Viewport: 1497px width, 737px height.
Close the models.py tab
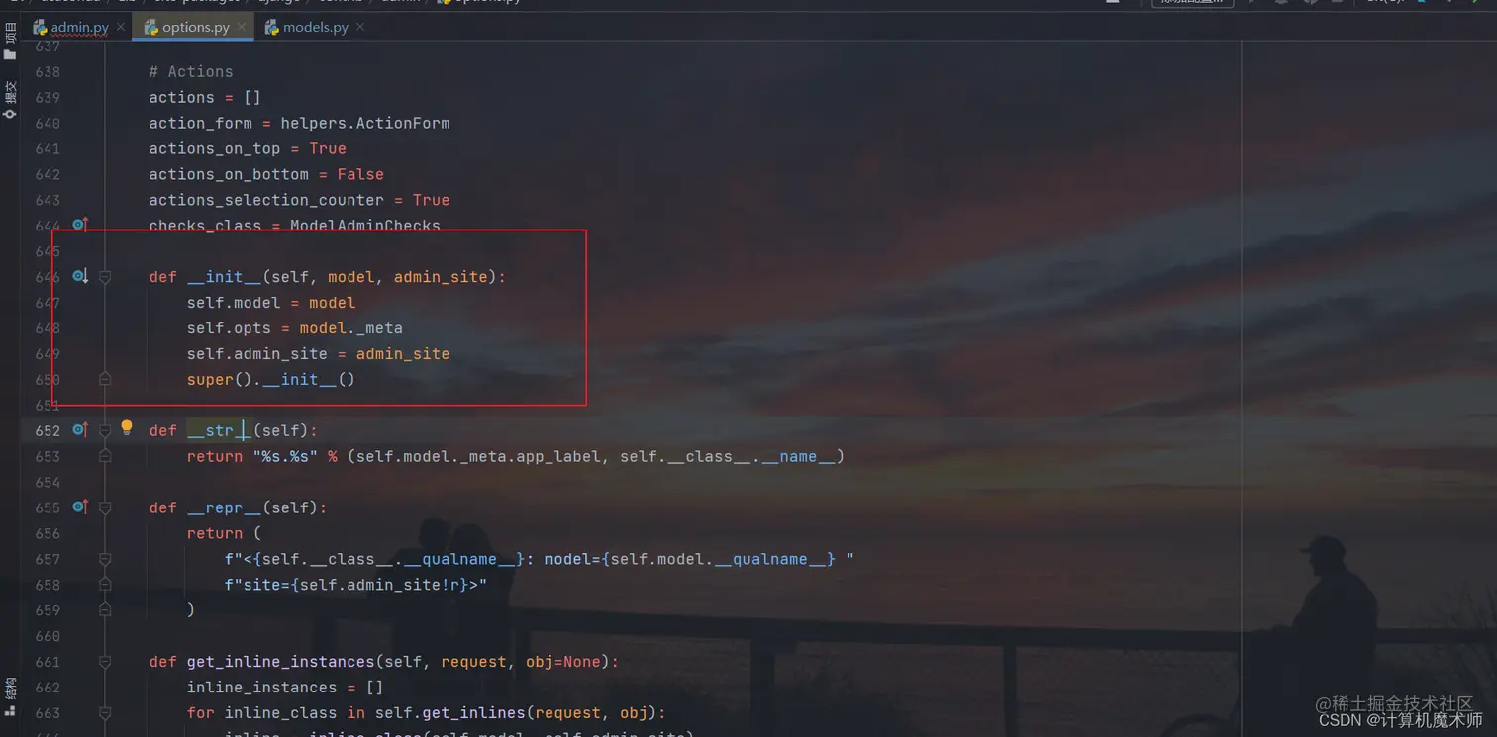tap(360, 27)
